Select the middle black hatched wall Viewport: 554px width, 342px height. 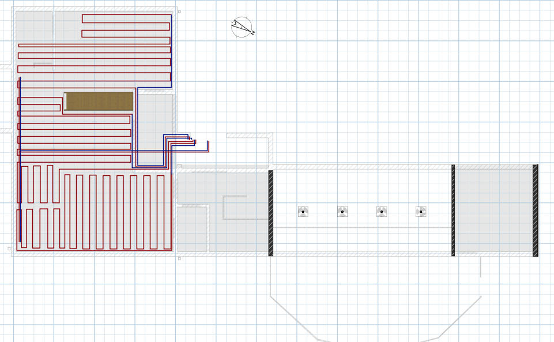(x=453, y=210)
